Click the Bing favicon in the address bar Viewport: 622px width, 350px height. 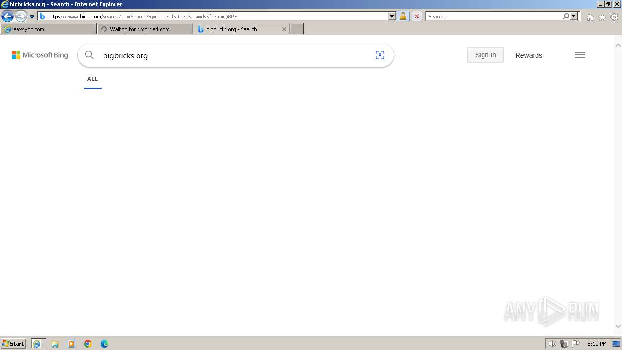click(42, 17)
